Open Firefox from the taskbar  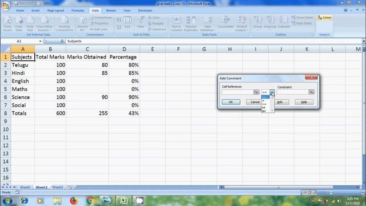click(74, 201)
